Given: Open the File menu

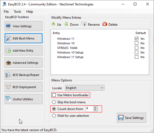Looking at the screenshot, I should (x=6, y=12).
